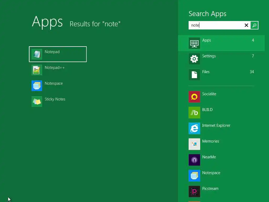This screenshot has height=202, width=269.
Task: Click the "Notepad++" result label
Action: pos(55,68)
